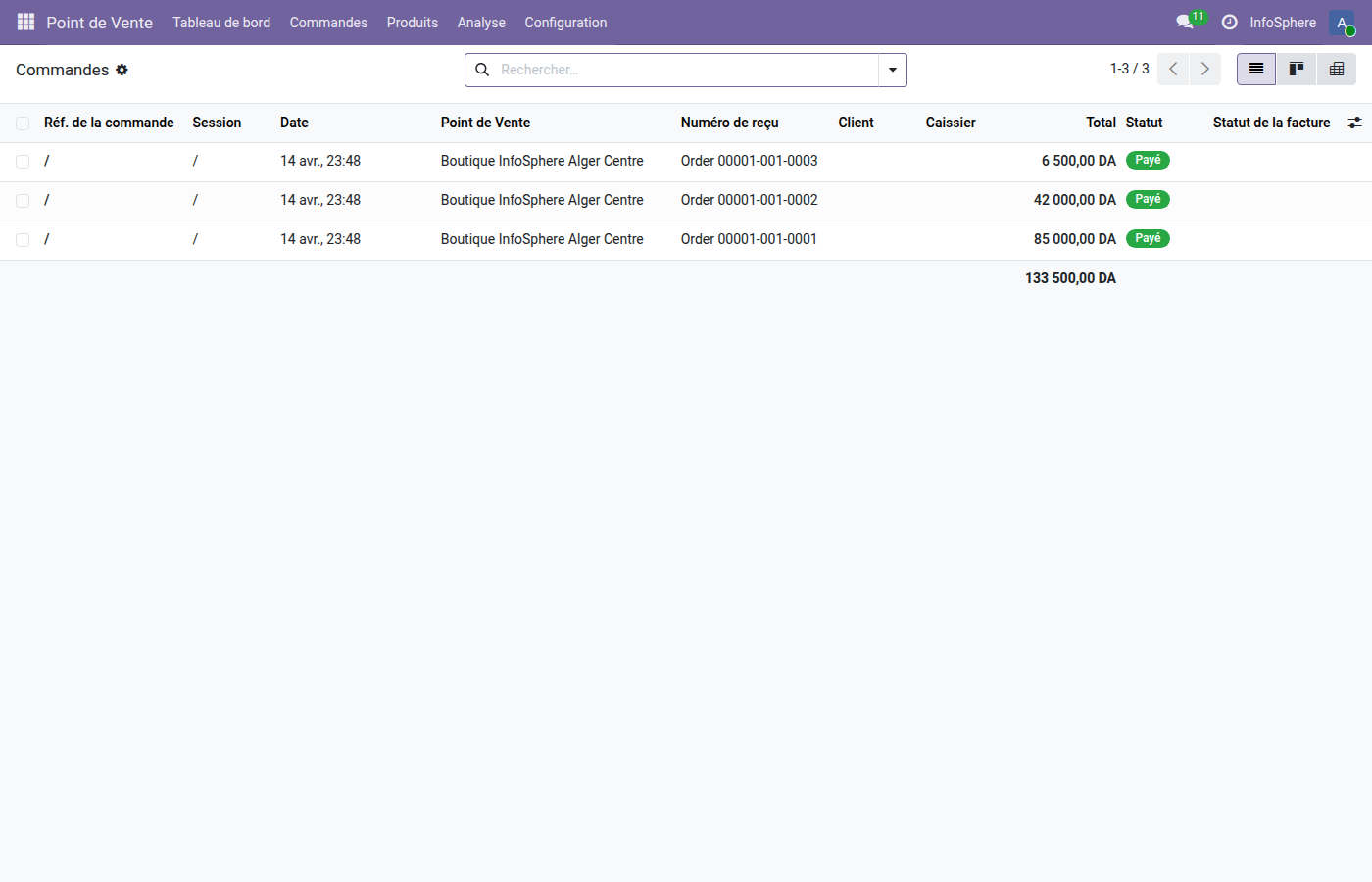The height and width of the screenshot is (882, 1372).
Task: Open the Produits menu
Action: click(x=412, y=22)
